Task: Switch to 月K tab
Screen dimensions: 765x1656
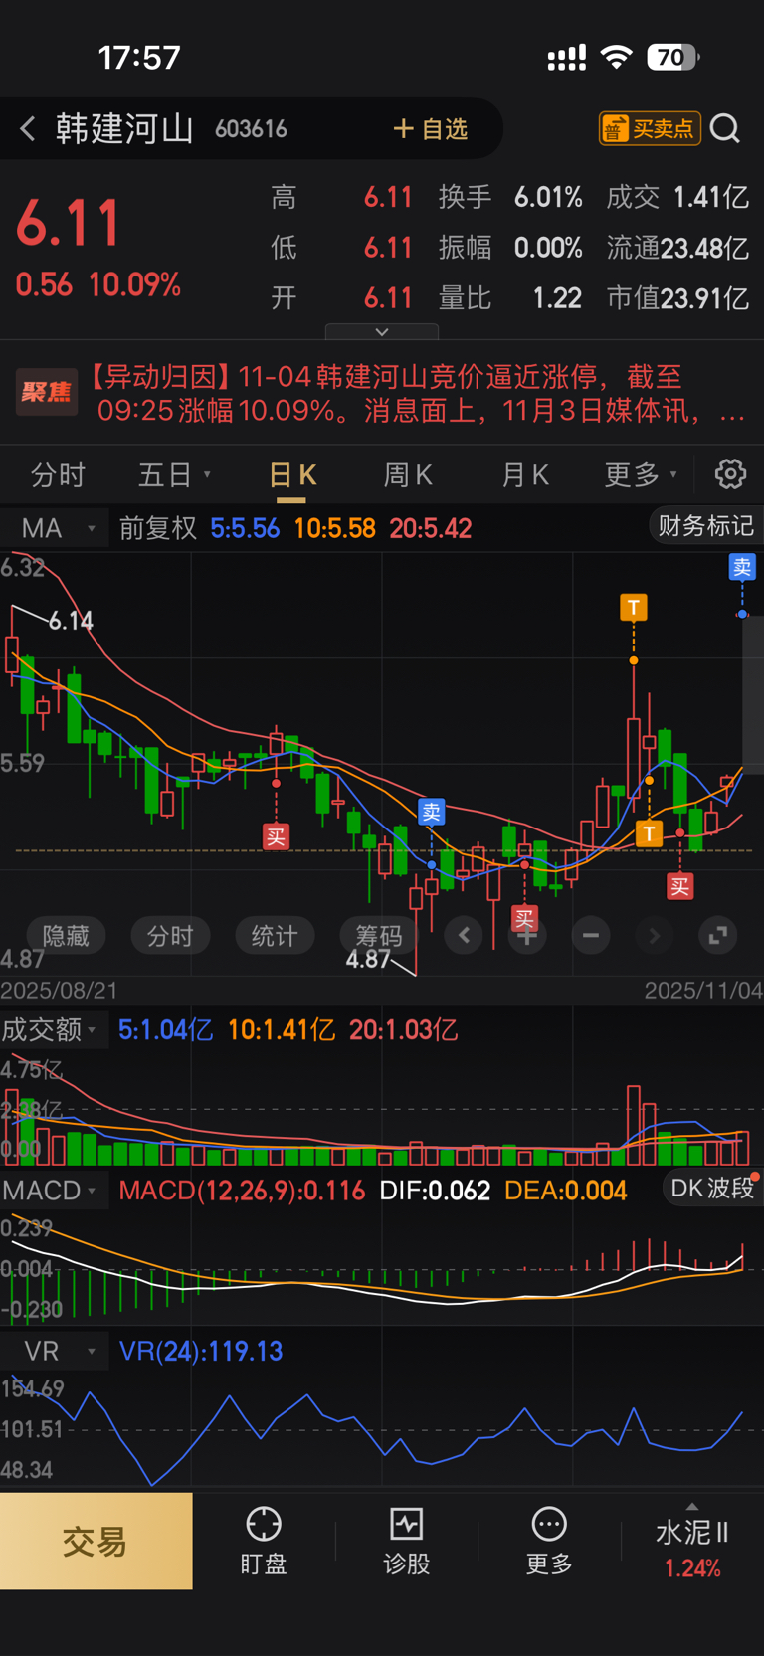Action: click(525, 475)
